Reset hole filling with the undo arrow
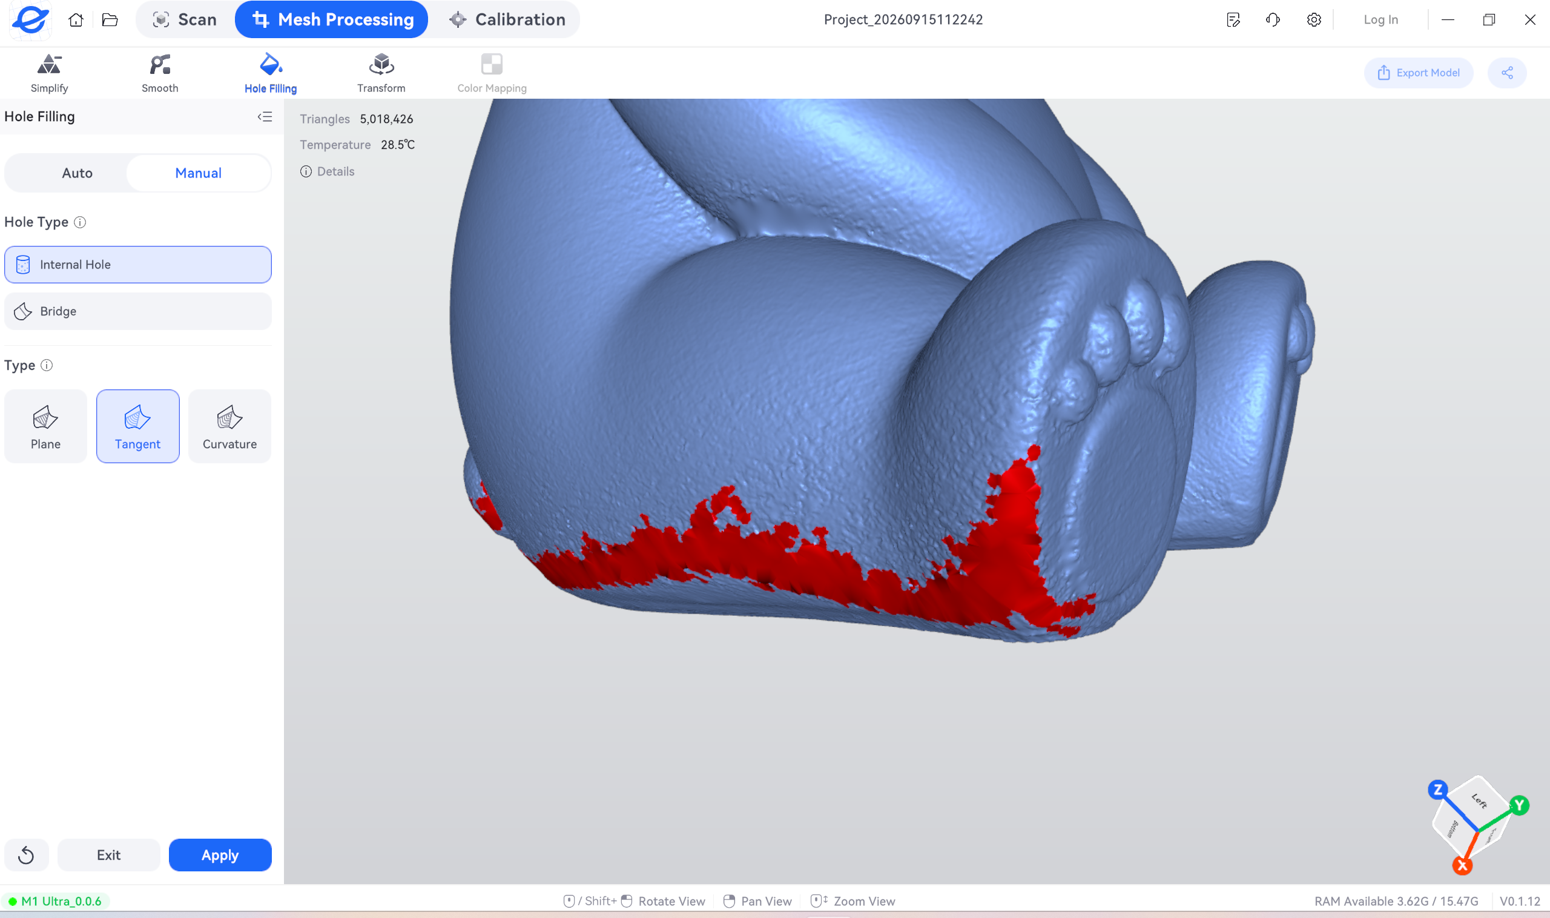 click(x=26, y=855)
